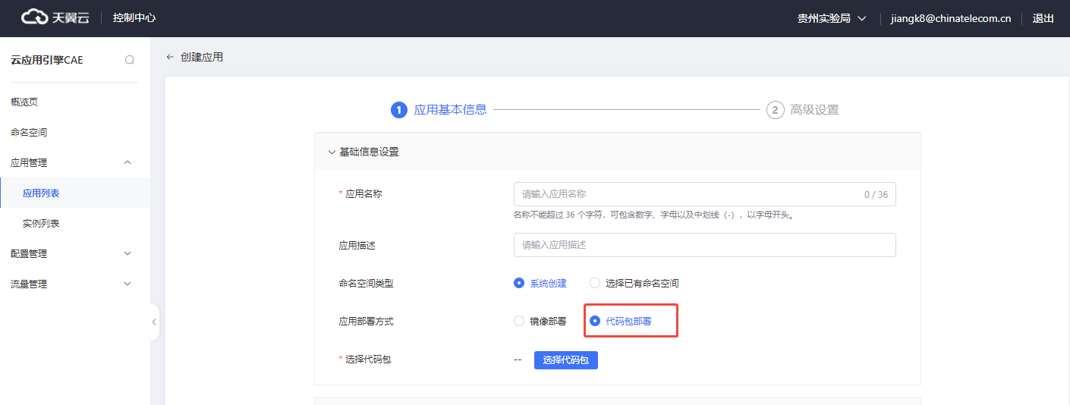
Task: Click the 天翼云 cloud logo icon
Action: (x=35, y=17)
